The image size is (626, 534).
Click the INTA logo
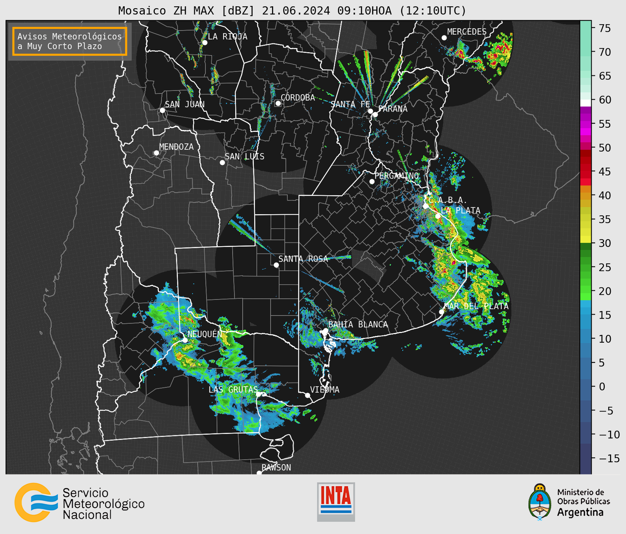(x=336, y=502)
